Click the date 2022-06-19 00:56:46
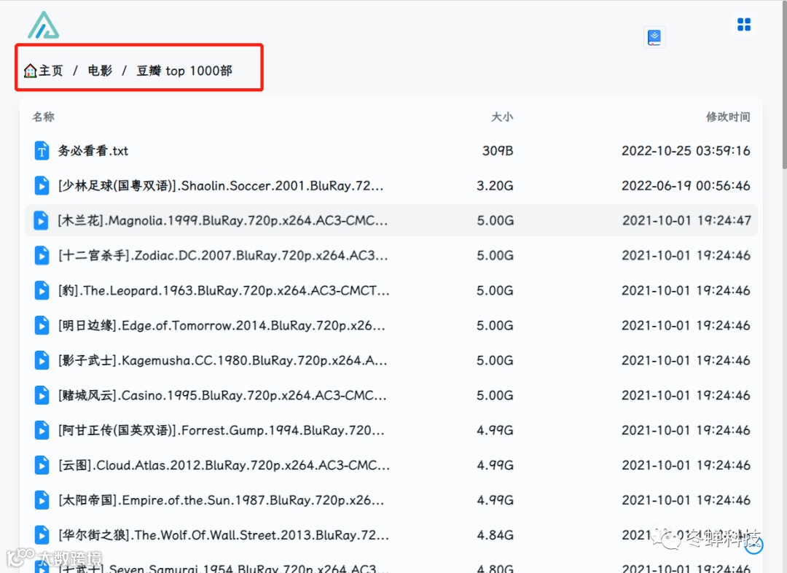This screenshot has height=573, width=787. tap(686, 186)
